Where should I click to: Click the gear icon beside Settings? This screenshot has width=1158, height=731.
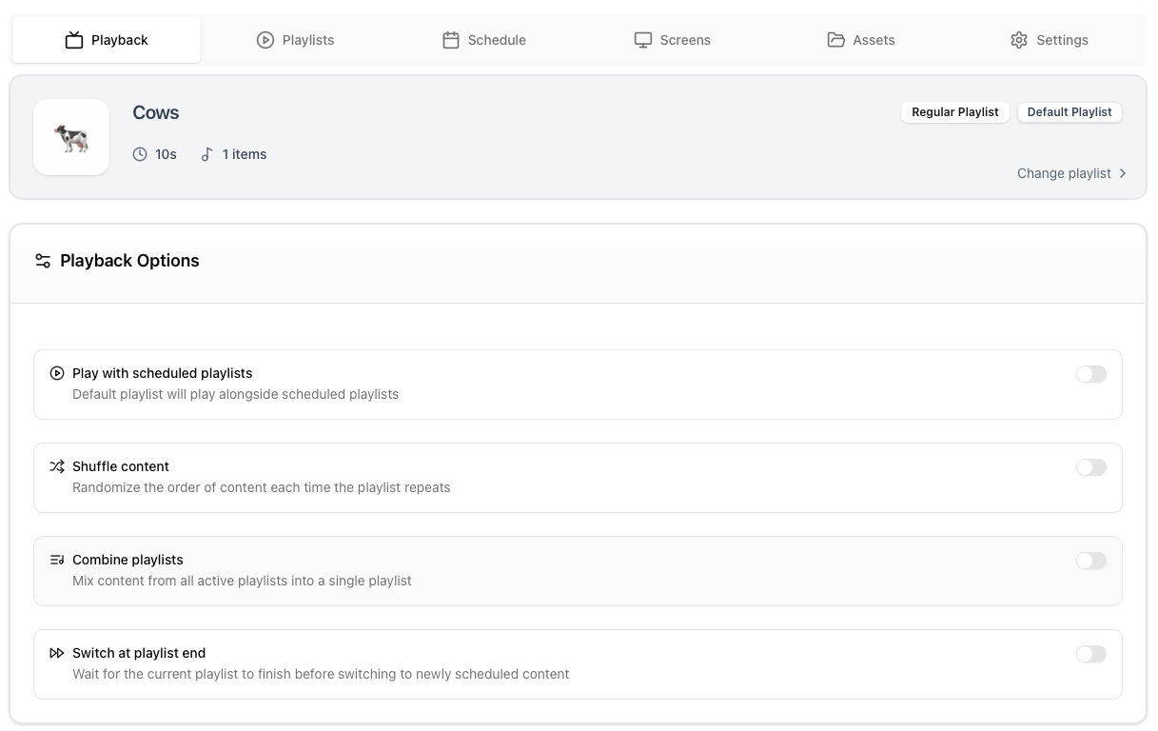(1019, 40)
